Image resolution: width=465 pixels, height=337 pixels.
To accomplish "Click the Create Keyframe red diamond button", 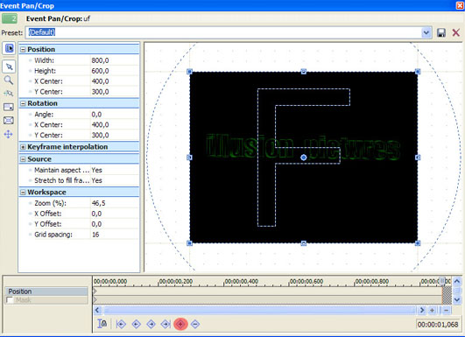I will coord(180,324).
